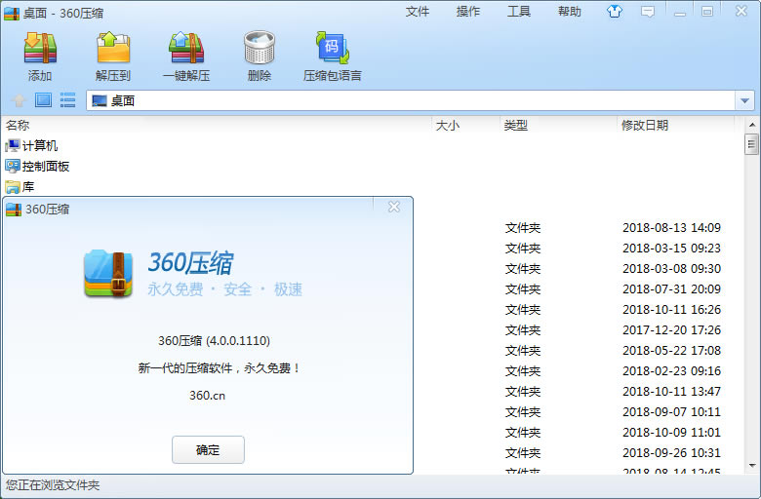
Task: Select the 一键解压 one-click extract icon
Action: click(185, 56)
